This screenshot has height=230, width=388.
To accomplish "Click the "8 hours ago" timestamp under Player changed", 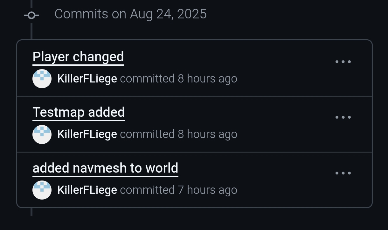I will coord(207,79).
